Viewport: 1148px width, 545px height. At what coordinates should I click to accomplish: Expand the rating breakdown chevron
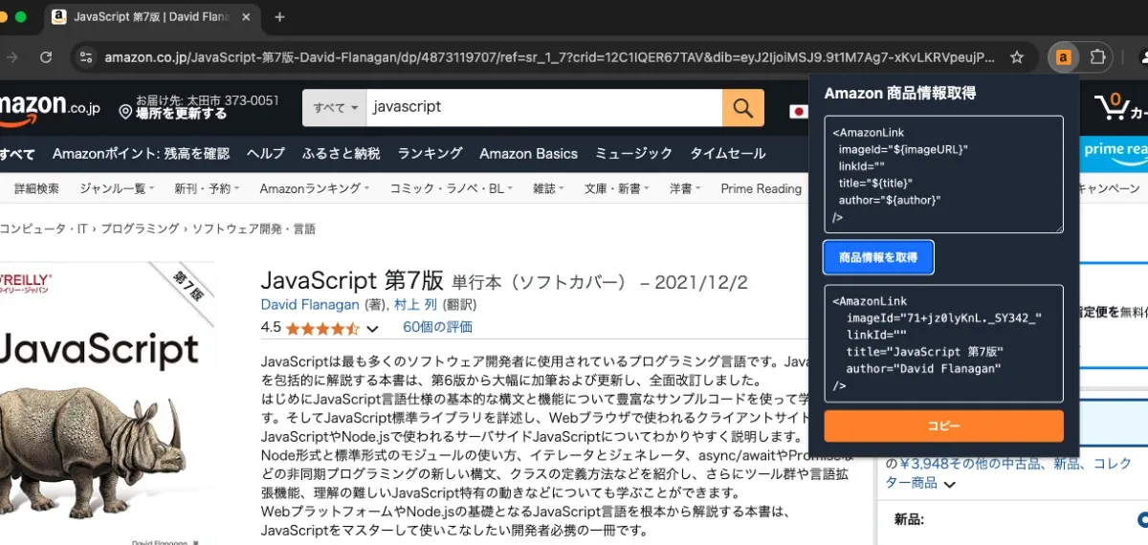pyautogui.click(x=373, y=329)
